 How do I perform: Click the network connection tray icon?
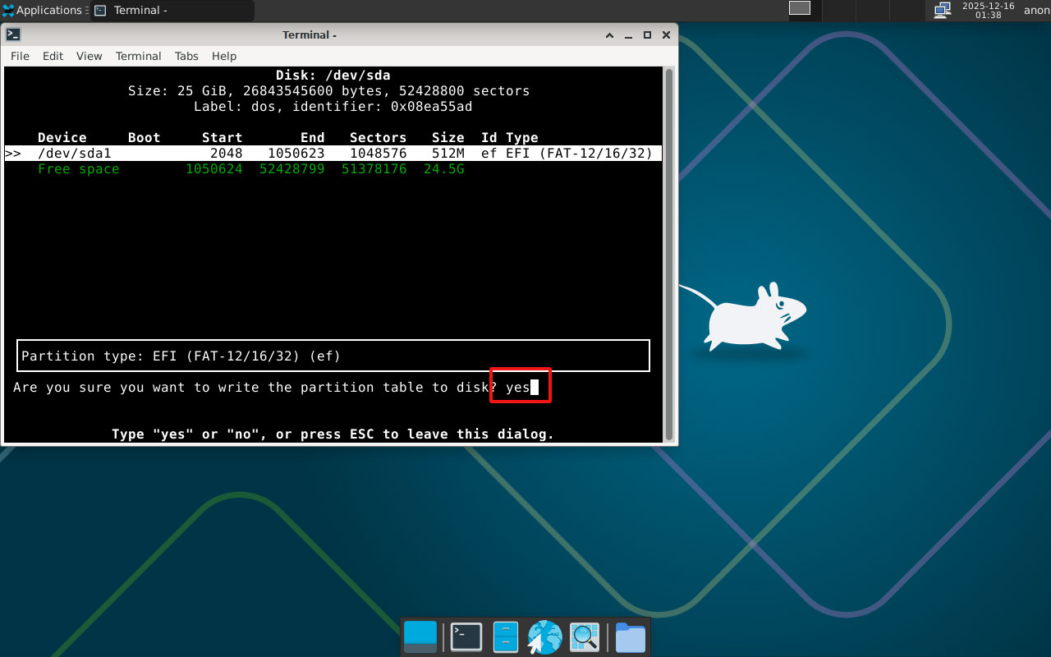(942, 10)
